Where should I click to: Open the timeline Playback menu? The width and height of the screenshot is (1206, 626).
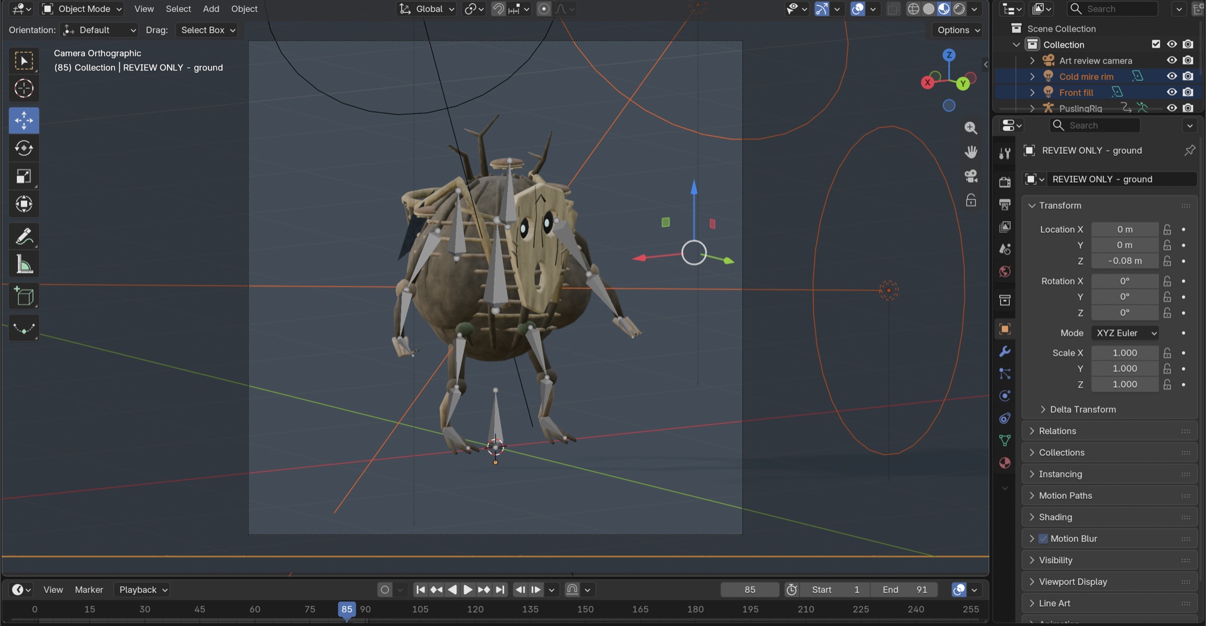[142, 590]
